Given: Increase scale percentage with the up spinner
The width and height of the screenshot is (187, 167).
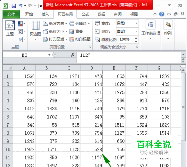Looking at the screenshot, I should 136,38.
